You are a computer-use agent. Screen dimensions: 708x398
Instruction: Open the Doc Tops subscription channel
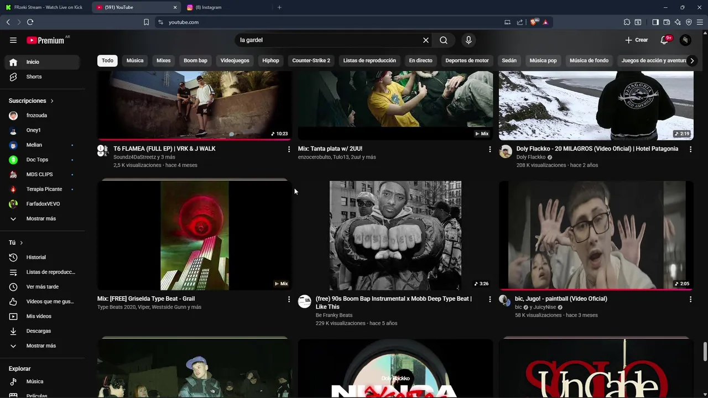(x=43, y=160)
